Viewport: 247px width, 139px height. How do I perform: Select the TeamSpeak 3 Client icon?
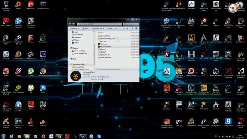(x=6, y=39)
